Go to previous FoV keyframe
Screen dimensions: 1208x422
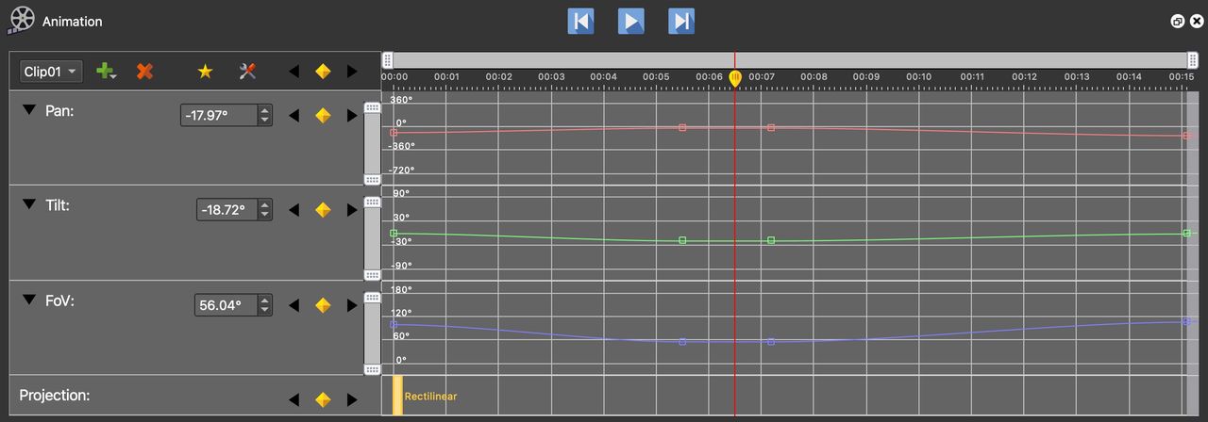pos(294,305)
